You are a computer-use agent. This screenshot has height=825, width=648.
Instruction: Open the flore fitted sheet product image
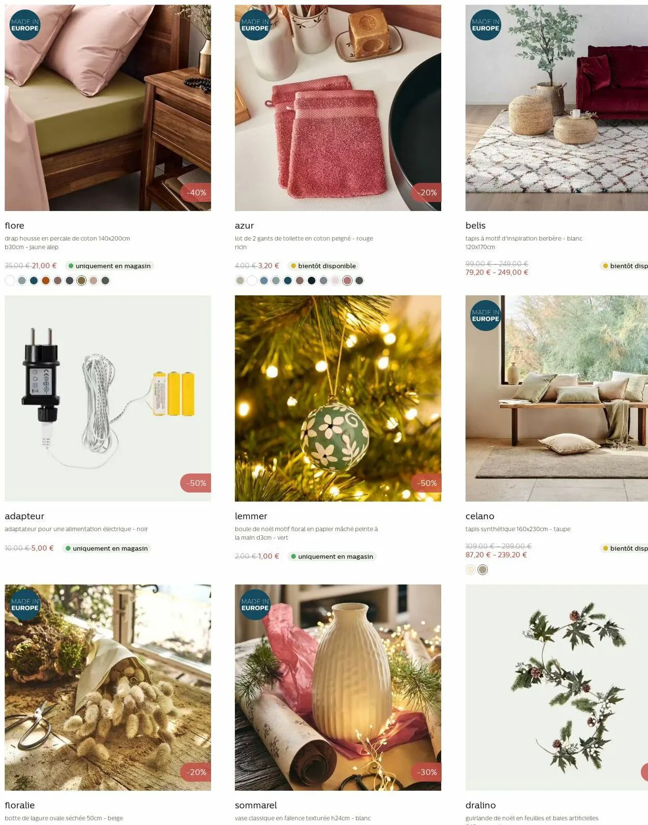pyautogui.click(x=108, y=108)
